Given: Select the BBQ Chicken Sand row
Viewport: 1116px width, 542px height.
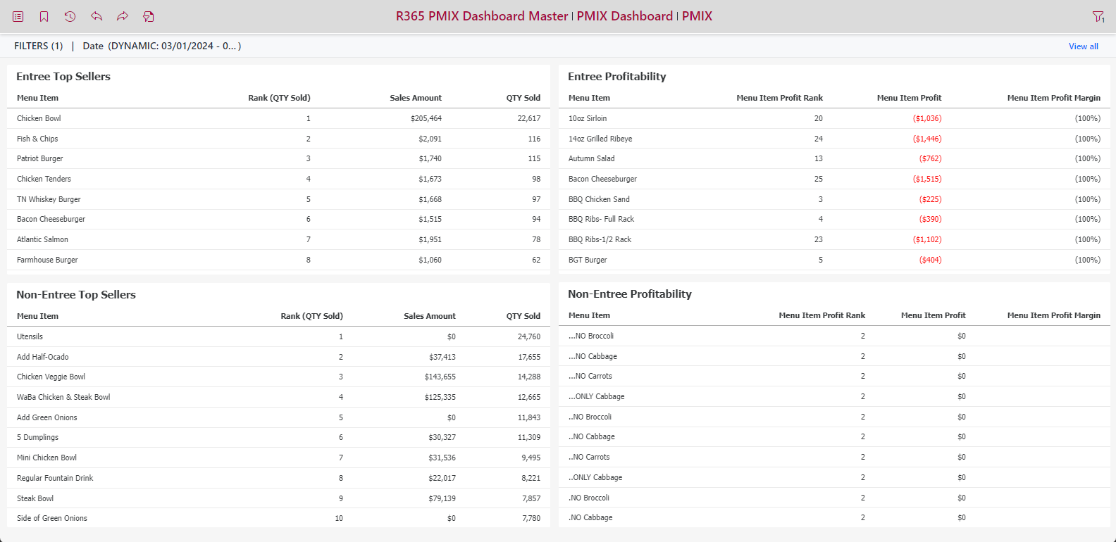Looking at the screenshot, I should click(834, 199).
